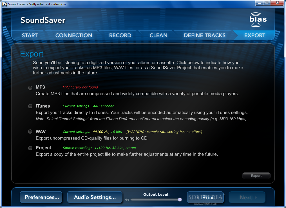
Task: Click the SoundSaver window title icon
Action: coord(5,4)
